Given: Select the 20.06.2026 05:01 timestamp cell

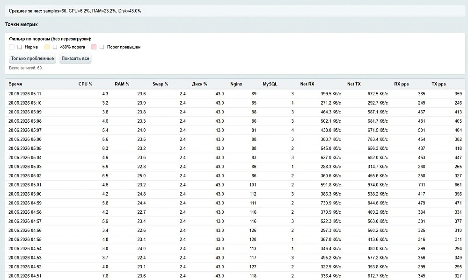Looking at the screenshot, I should tap(25, 185).
